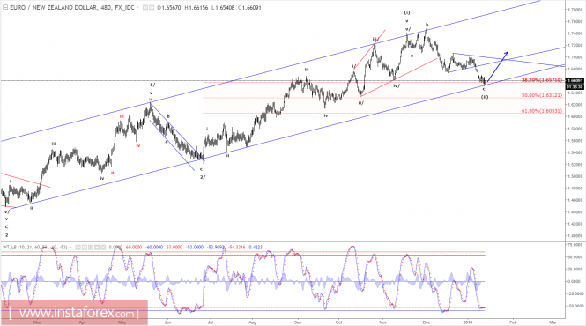Click the first small icon after FX_IDC
The width and height of the screenshot is (586, 326).
(145, 7)
